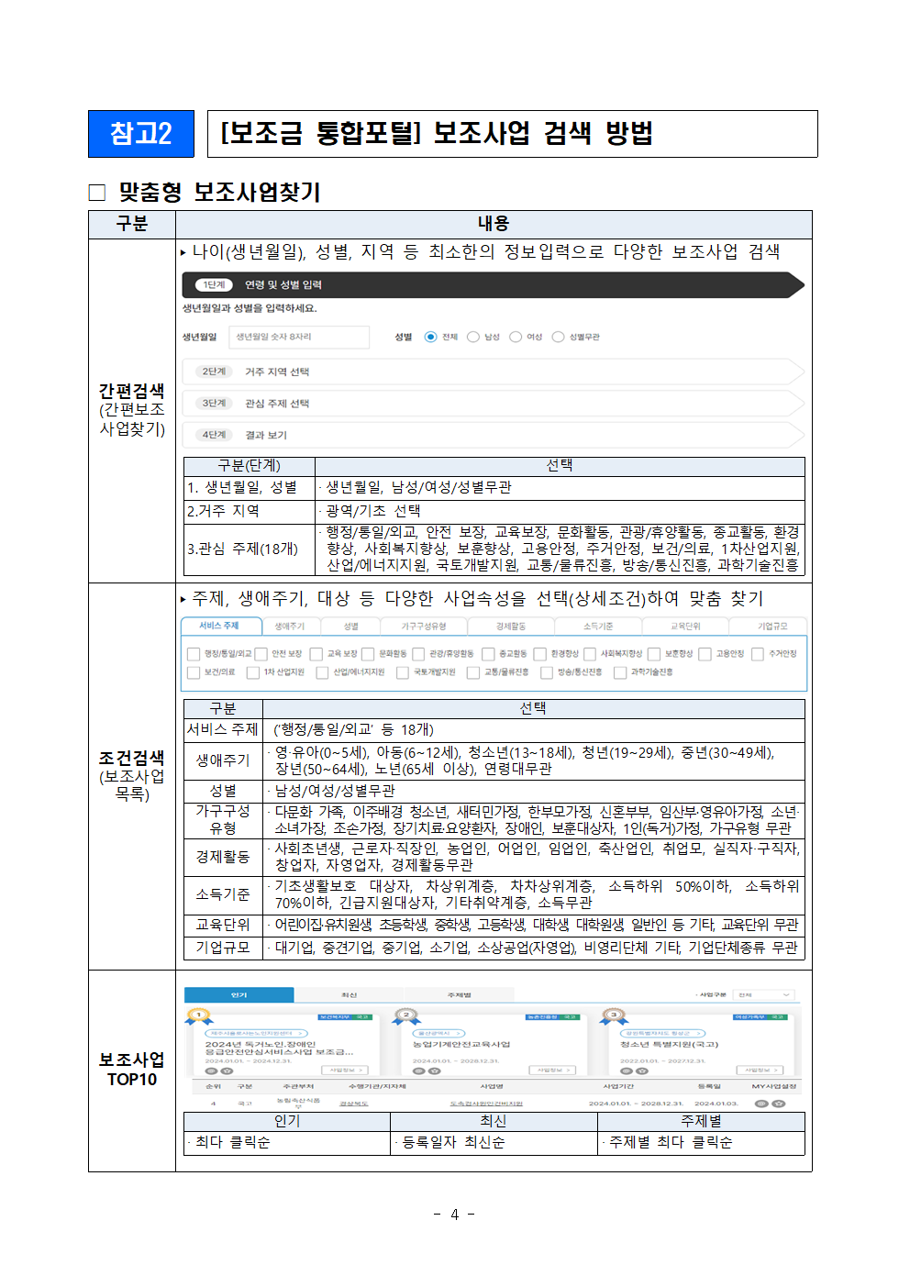
Task: Click the star icon in row 4
Action: 778,1103
